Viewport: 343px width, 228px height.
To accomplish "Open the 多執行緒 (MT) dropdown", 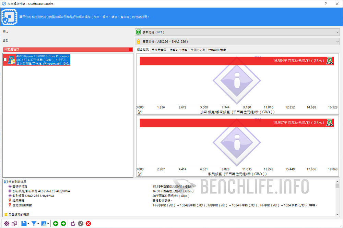I will point(237,32).
